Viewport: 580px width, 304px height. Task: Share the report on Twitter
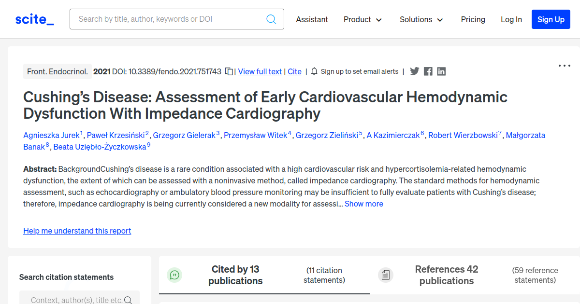click(415, 71)
